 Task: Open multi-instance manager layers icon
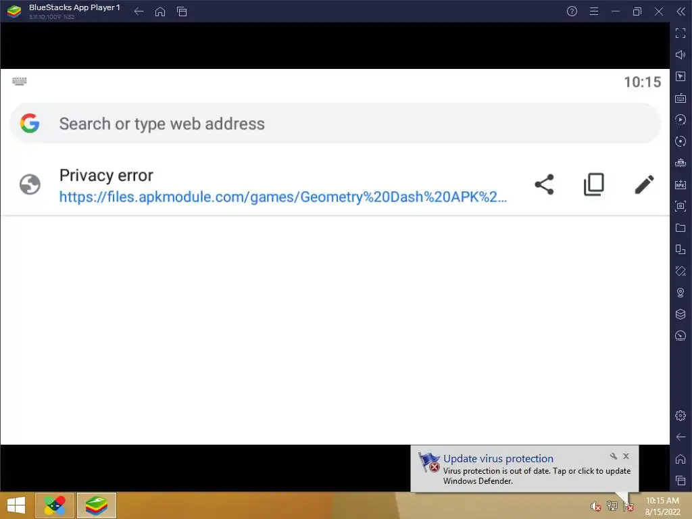pos(681,314)
